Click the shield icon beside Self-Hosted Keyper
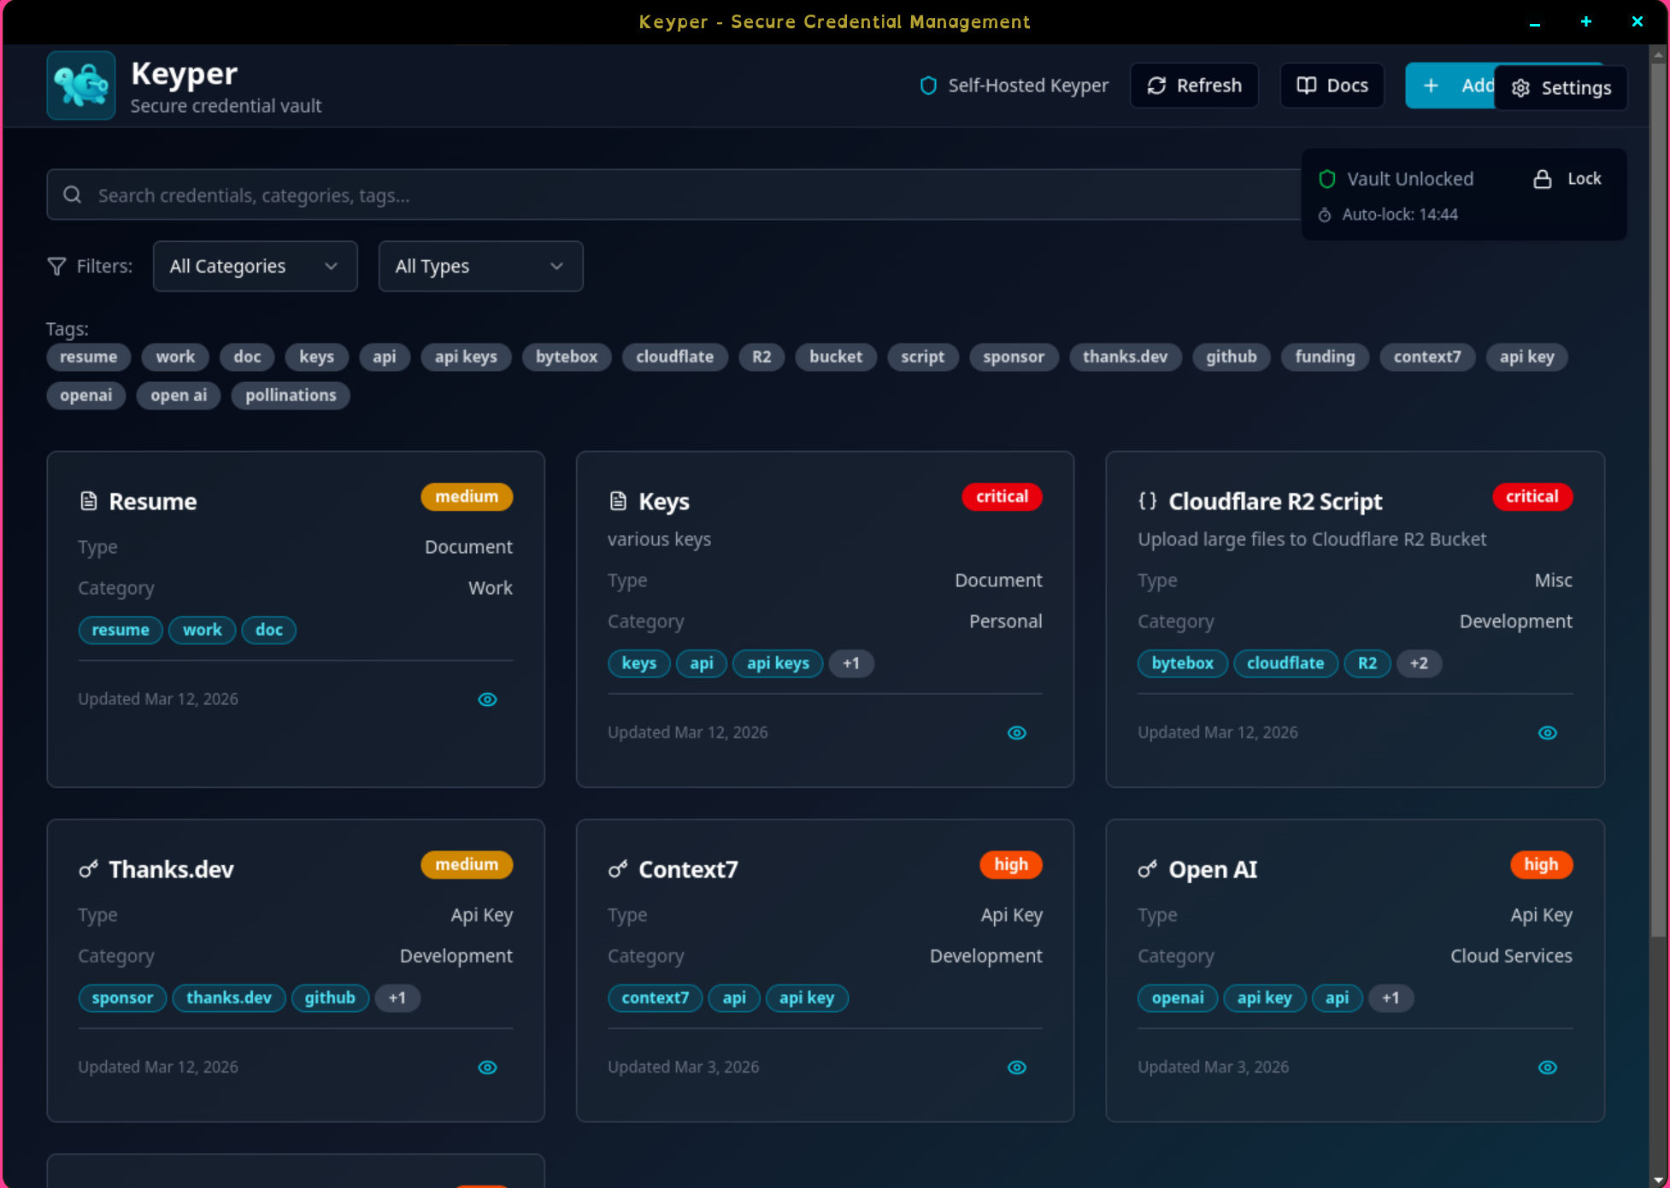Viewport: 1670px width, 1188px height. click(x=928, y=85)
